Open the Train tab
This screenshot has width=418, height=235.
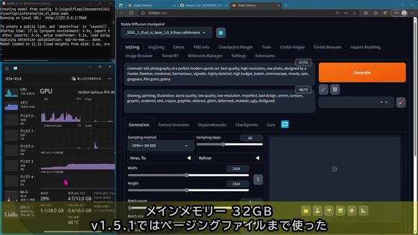click(x=266, y=47)
